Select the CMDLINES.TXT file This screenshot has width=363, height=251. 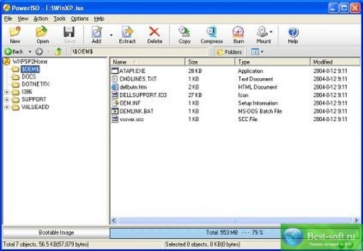tap(138, 79)
